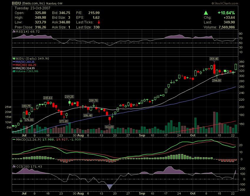The height and width of the screenshot is (196, 250).
Task: Click the EPS value 1.62
Action: point(96,18)
